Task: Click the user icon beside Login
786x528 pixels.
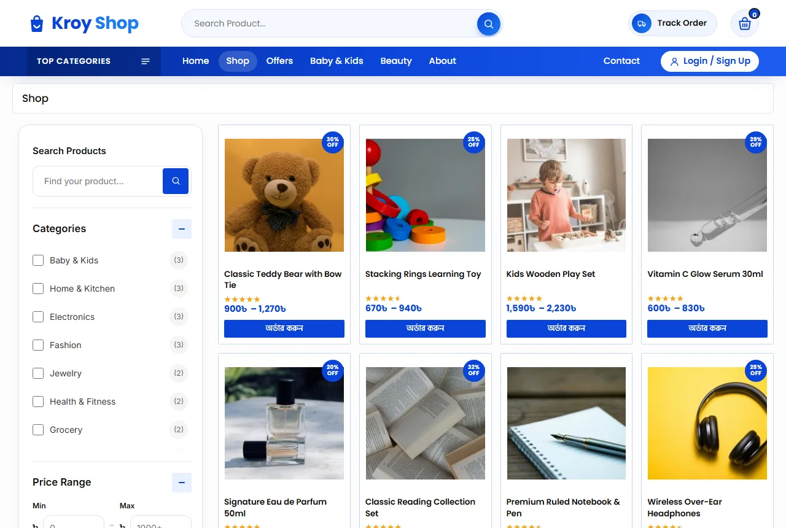Action: point(674,61)
